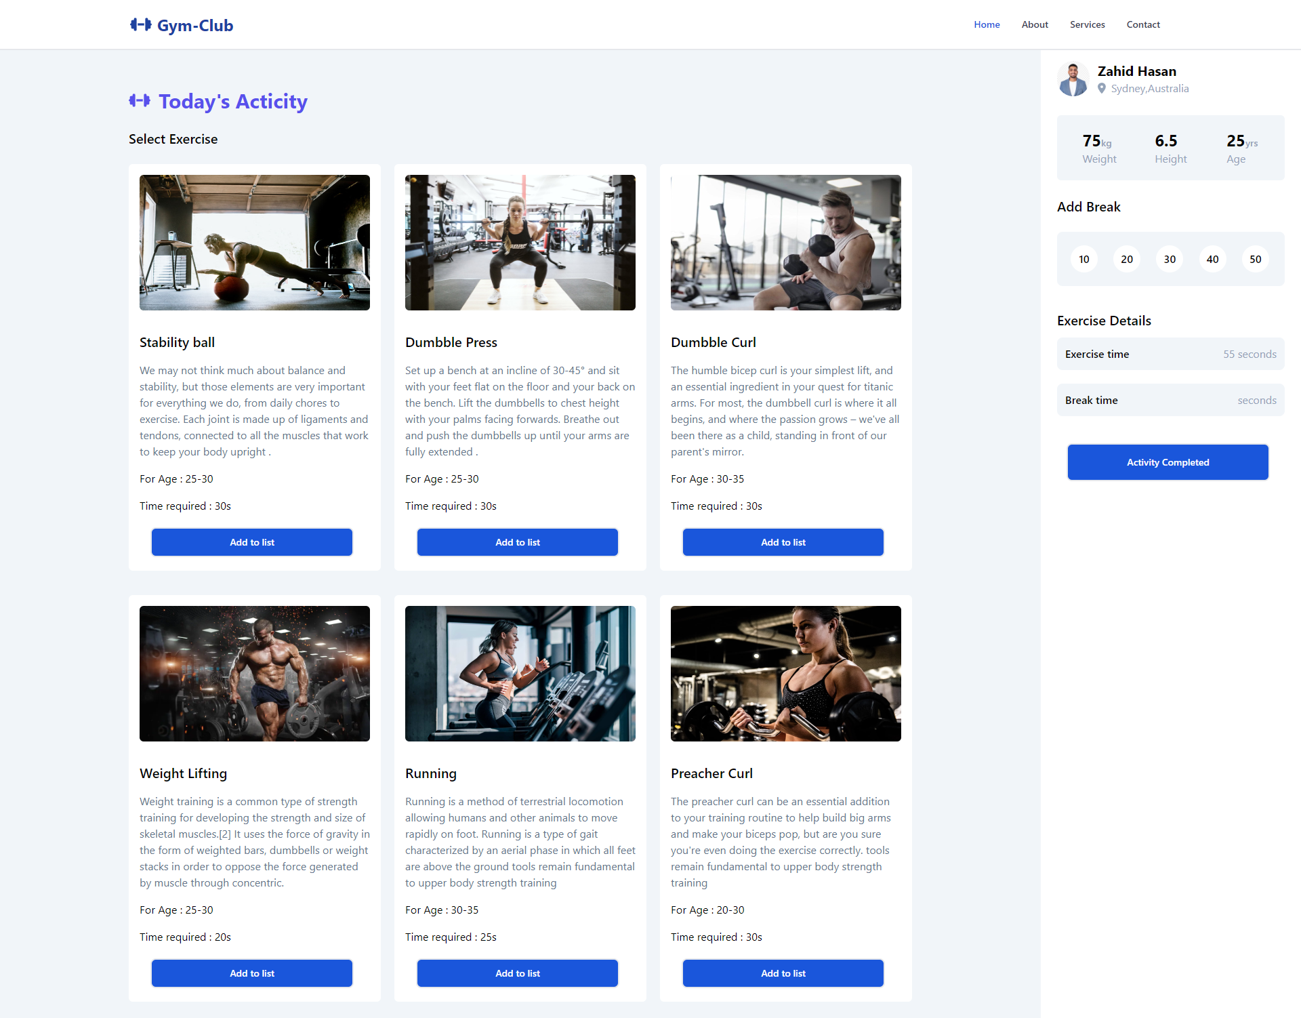
Task: Choose the 30 seconds break circle
Action: point(1170,259)
